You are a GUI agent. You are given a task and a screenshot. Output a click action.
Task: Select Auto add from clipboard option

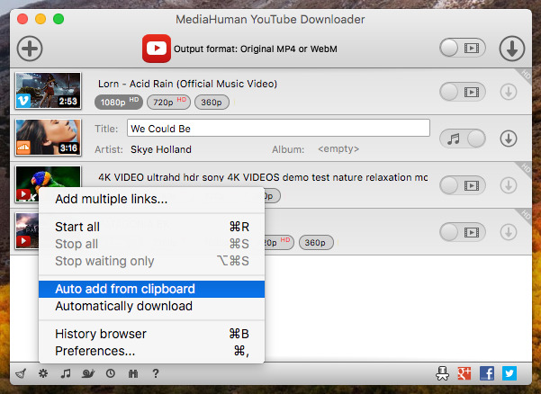[x=151, y=289]
